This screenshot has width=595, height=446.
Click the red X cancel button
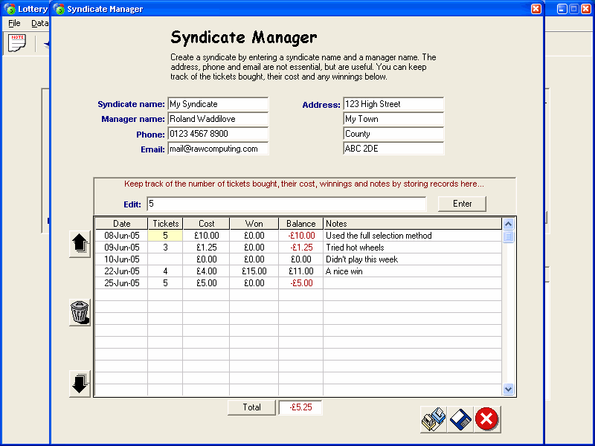487,419
